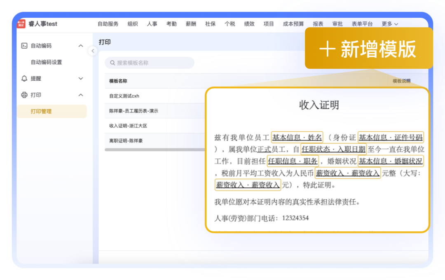Click the 打印 printer icon in sidebar

coord(24,95)
